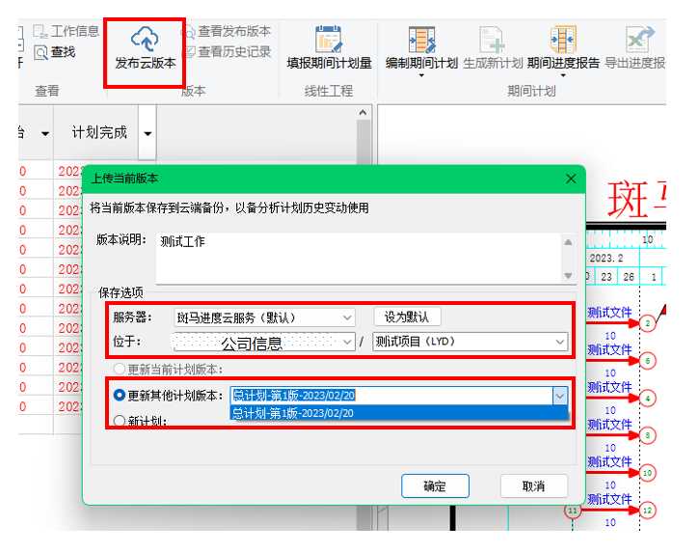Open 填报期间计划量 calendar tool
This screenshot has height=553, width=699.
(329, 39)
